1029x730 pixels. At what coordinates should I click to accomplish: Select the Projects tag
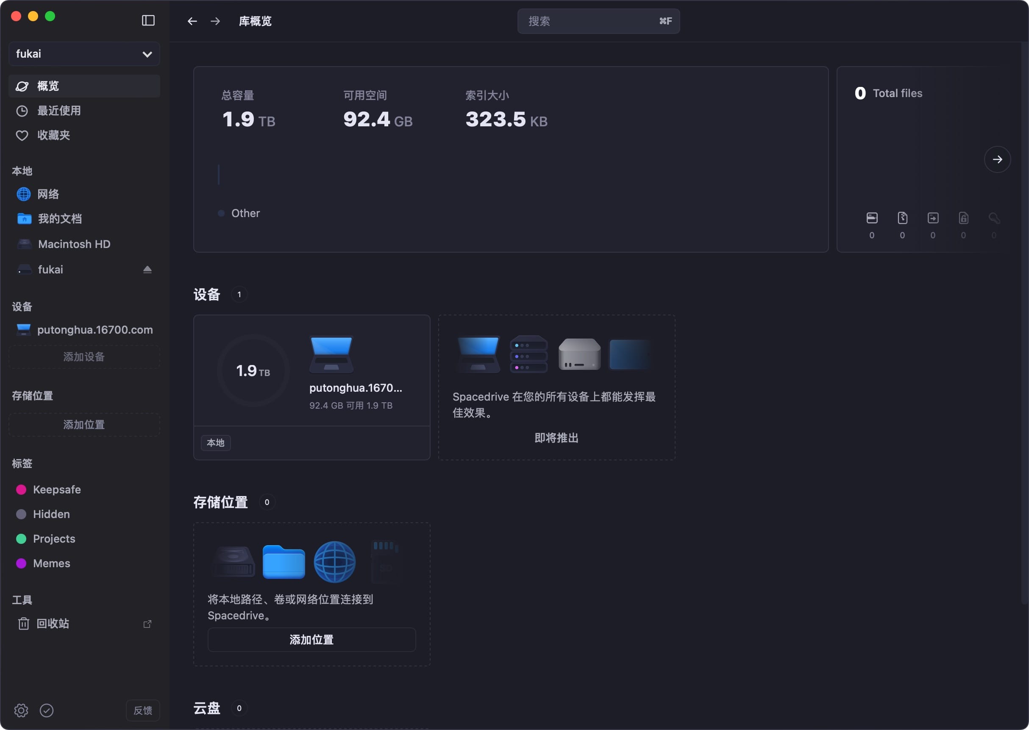click(x=84, y=538)
